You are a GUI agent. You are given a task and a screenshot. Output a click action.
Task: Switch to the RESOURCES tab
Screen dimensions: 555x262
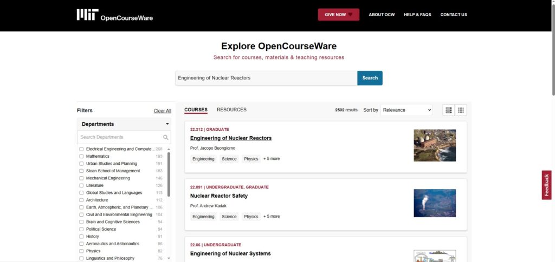(x=231, y=110)
